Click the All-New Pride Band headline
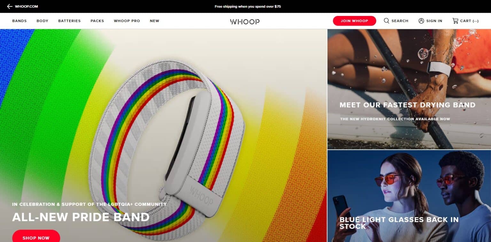Screen dimensions: 491x242 (x=81, y=217)
